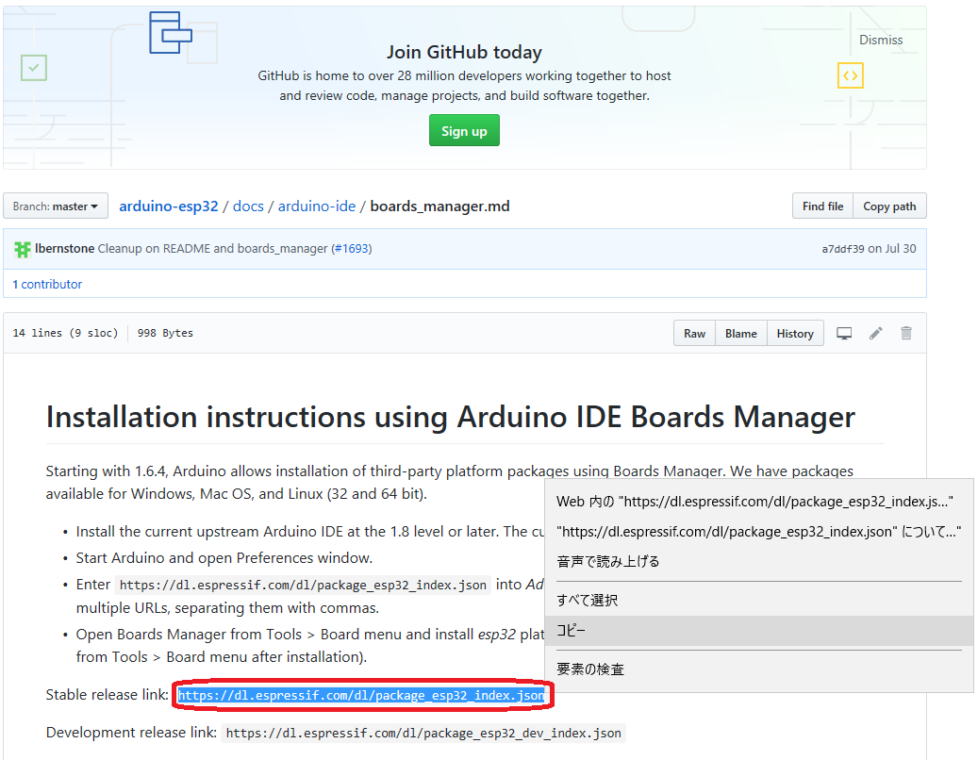Image resolution: width=978 pixels, height=760 pixels.
Task: Navigate to arduino-ide folder breadcrumb
Action: [x=317, y=207]
